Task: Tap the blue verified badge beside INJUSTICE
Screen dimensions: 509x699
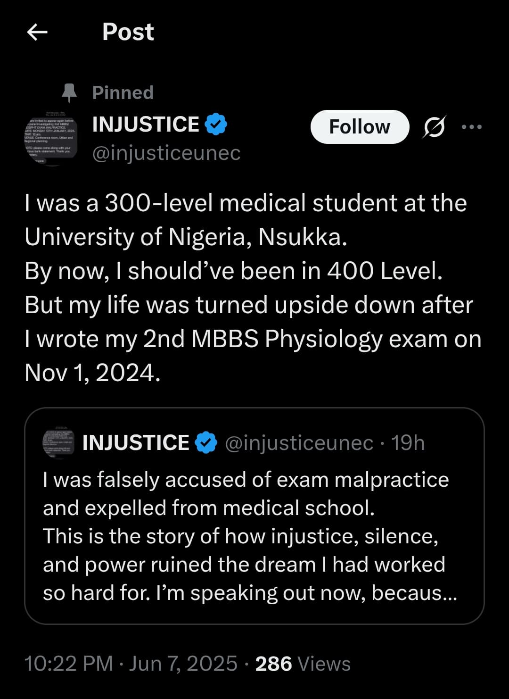Action: tap(216, 125)
